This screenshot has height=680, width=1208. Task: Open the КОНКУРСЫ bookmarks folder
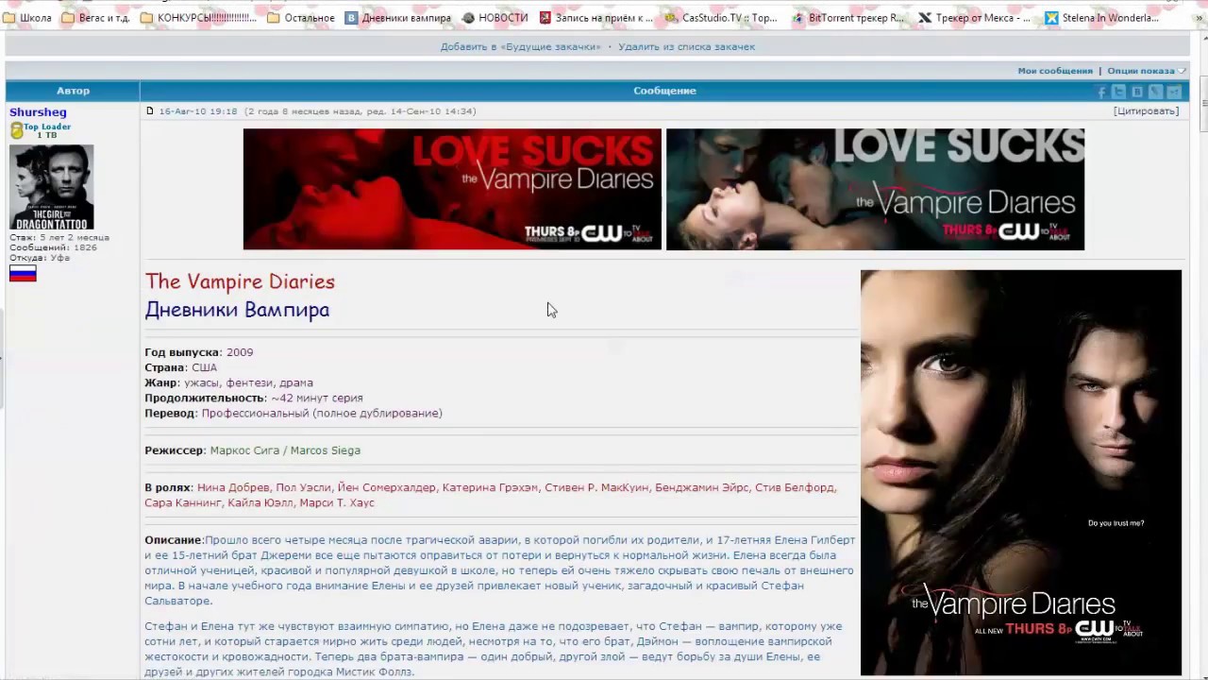[198, 18]
